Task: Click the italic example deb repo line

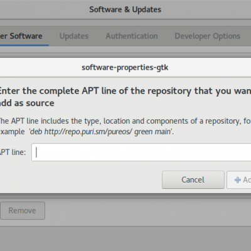Action: 100,132
